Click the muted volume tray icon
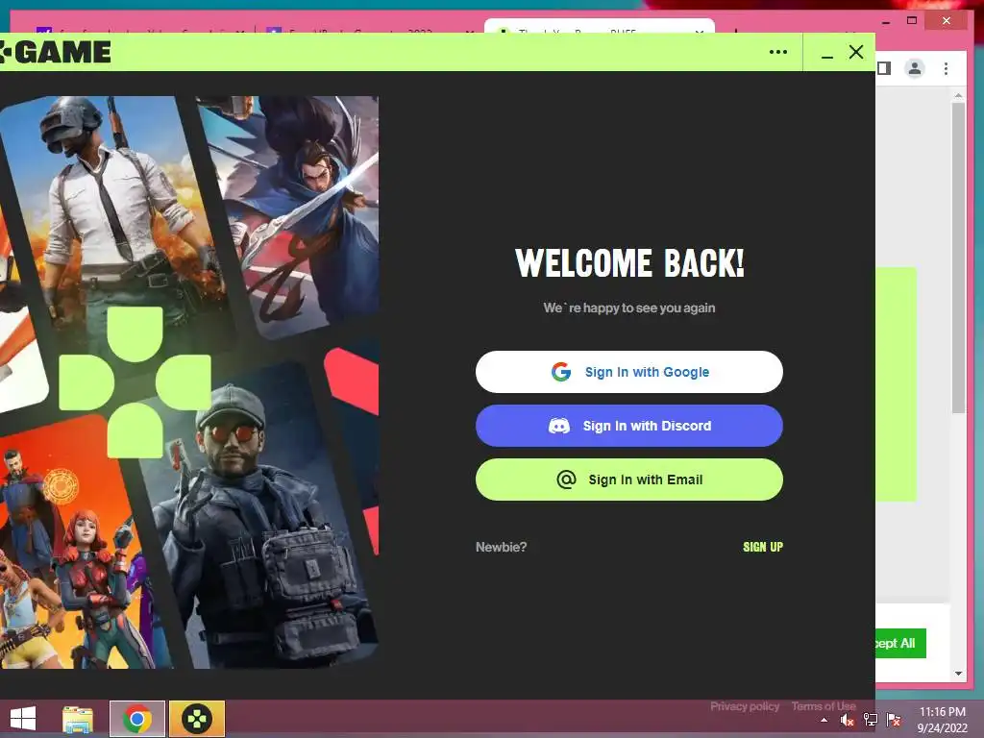 847,720
